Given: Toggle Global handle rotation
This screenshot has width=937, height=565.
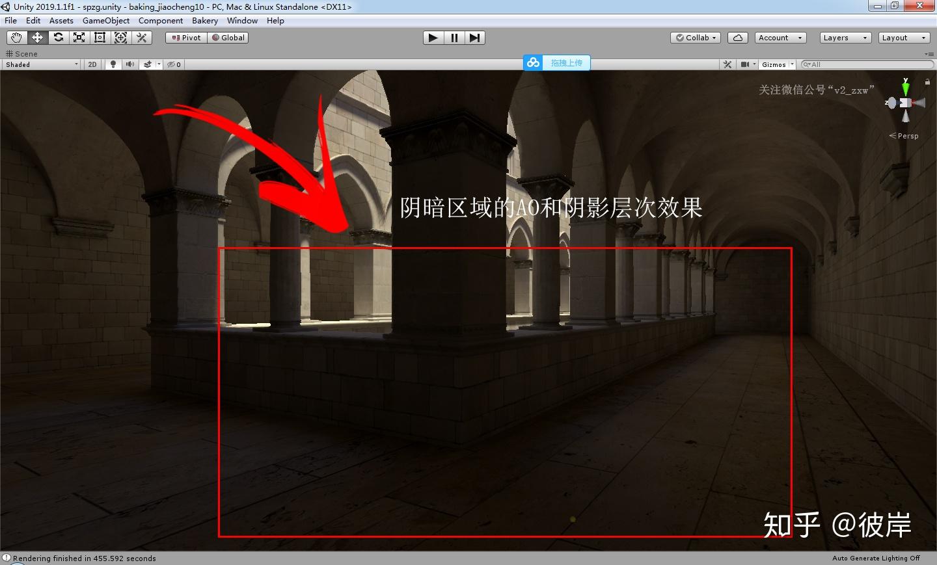Looking at the screenshot, I should click(228, 38).
